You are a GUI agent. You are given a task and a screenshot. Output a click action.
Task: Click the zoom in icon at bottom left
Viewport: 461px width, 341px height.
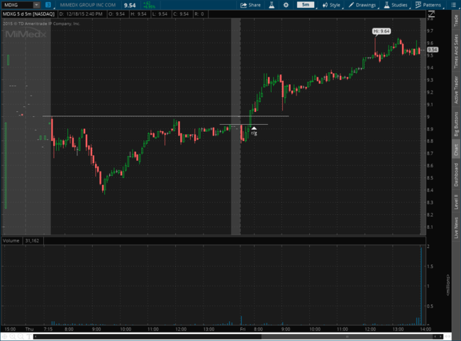coord(13,336)
